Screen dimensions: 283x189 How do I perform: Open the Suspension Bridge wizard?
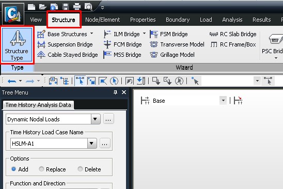65,44
